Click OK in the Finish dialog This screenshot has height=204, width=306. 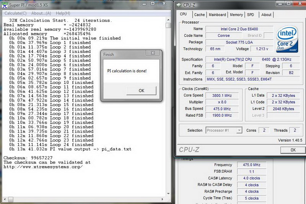pos(142,91)
